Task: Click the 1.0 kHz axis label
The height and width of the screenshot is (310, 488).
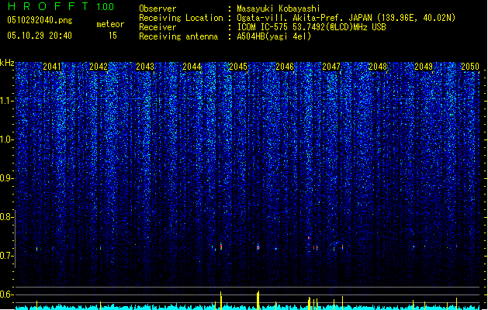Action: 6,139
